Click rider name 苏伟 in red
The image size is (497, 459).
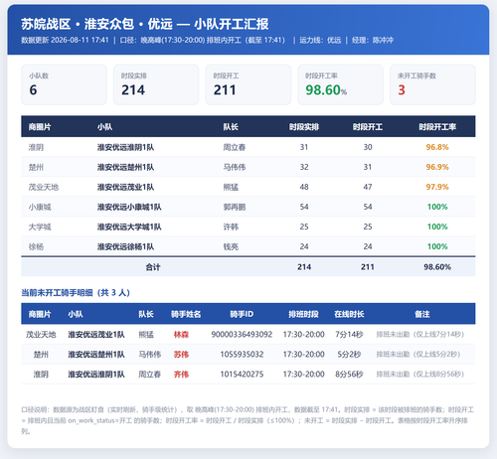(181, 355)
